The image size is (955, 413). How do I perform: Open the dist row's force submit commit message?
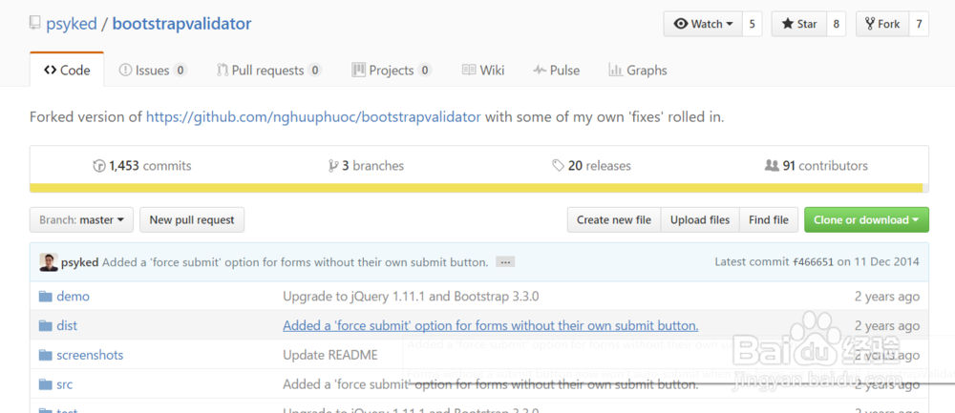490,325
